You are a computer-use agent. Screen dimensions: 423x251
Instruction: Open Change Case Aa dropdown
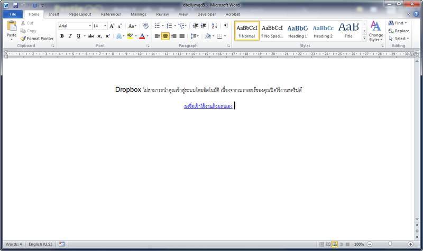tap(132, 26)
